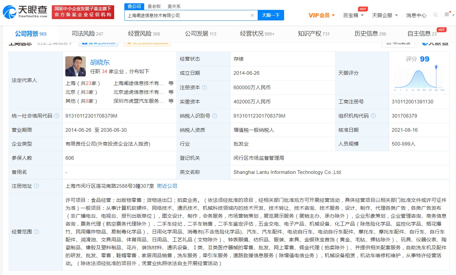Click the HOT badge above 百宝箱
This screenshot has width=456, height=275.
pyautogui.click(x=363, y=9)
